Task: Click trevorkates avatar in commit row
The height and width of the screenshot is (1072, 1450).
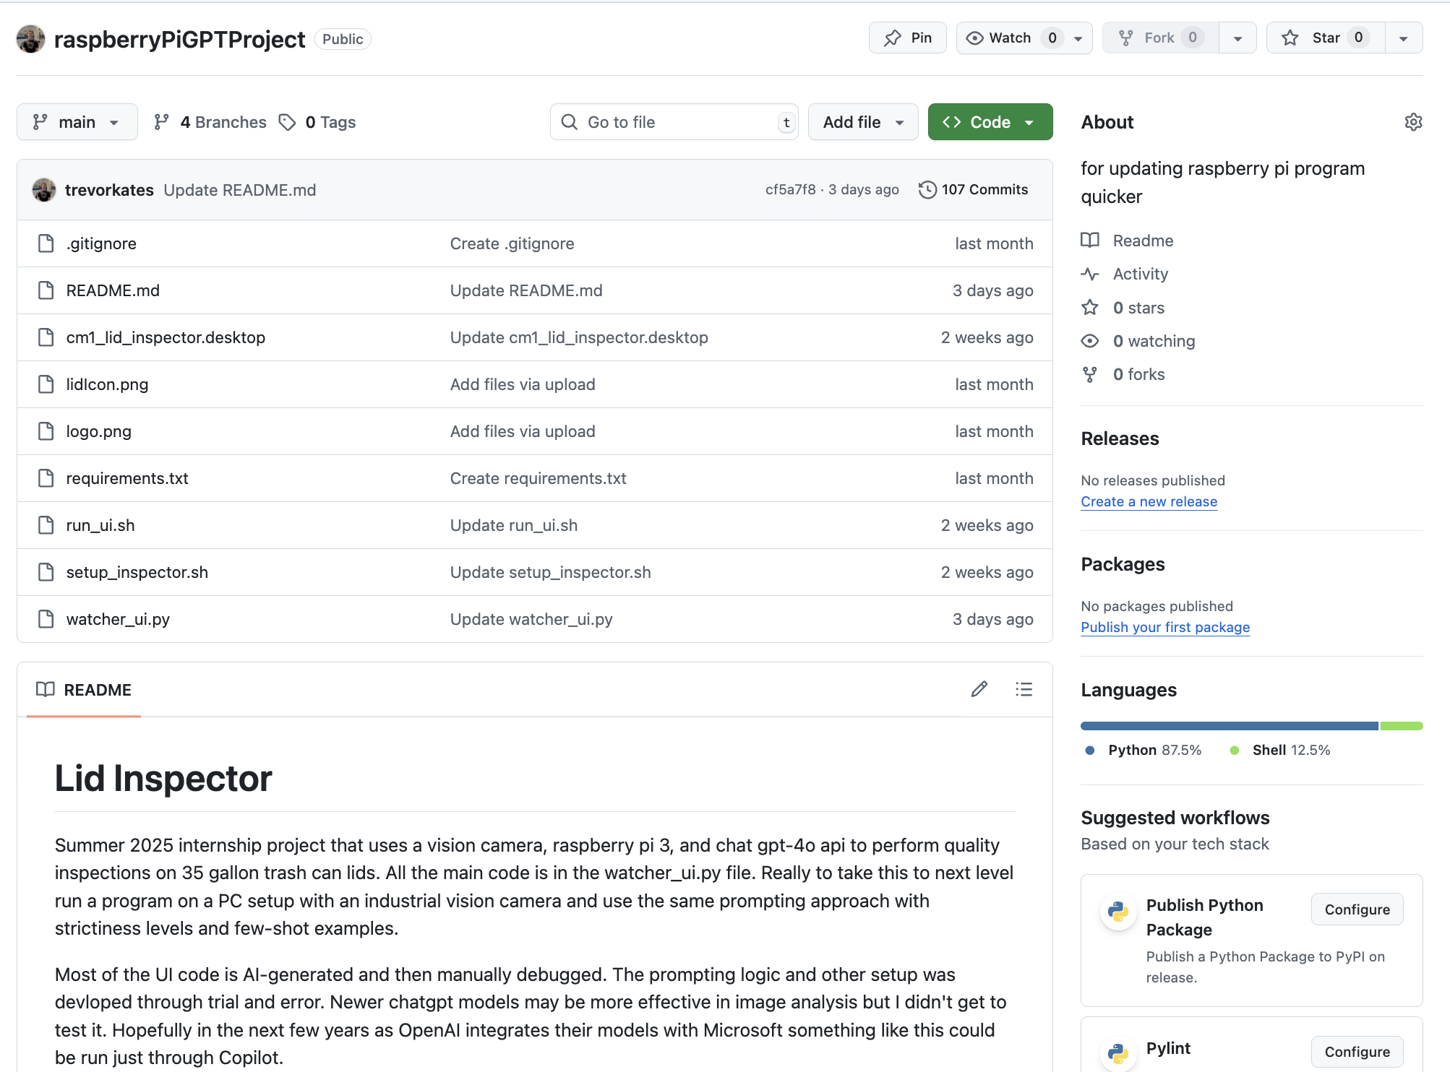Action: coord(44,190)
